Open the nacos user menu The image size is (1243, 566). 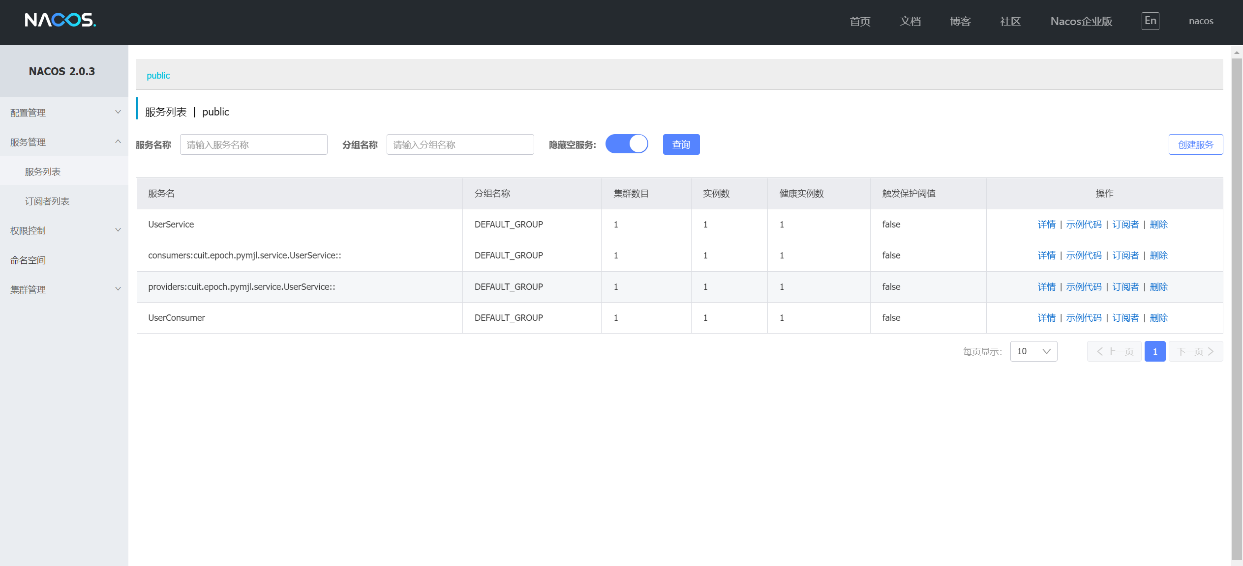click(1201, 21)
